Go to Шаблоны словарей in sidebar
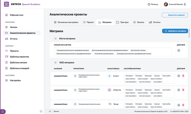Viewport: 191px width, 114px height. click(x=19, y=68)
